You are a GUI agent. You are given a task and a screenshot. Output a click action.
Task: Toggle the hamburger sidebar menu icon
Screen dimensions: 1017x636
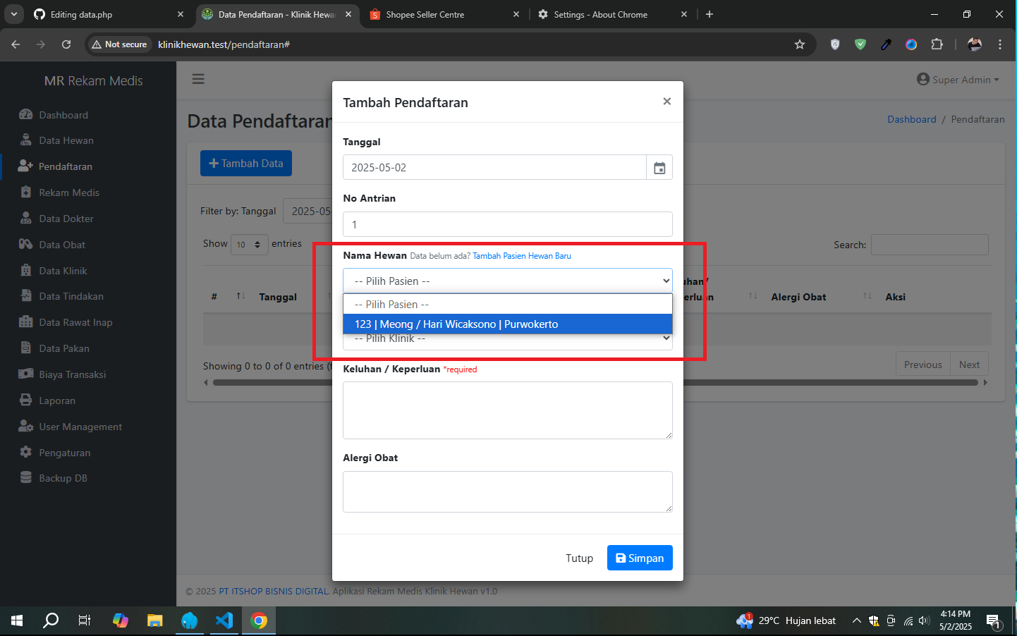tap(198, 79)
